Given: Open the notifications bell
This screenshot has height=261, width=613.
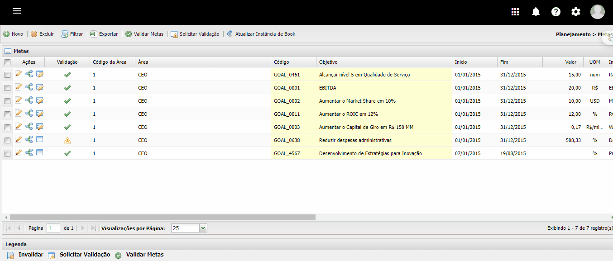Looking at the screenshot, I should [536, 12].
